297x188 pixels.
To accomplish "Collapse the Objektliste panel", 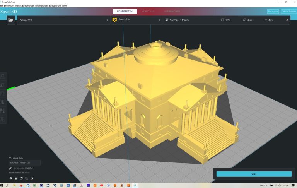I will pyautogui.click(x=10, y=158).
